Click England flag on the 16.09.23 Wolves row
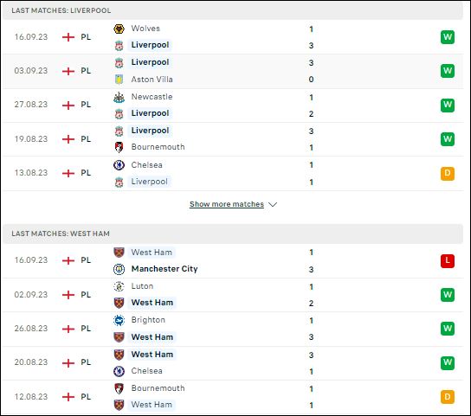471x416 pixels. pyautogui.click(x=68, y=37)
